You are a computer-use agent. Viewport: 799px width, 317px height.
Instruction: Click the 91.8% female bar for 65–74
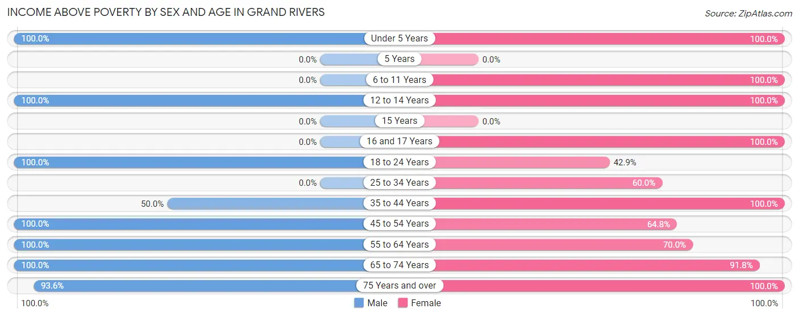[597, 265]
